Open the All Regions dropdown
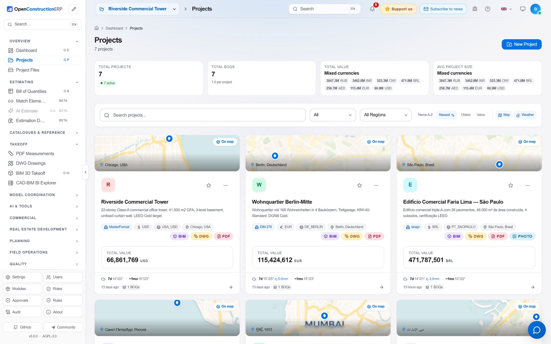 point(386,115)
